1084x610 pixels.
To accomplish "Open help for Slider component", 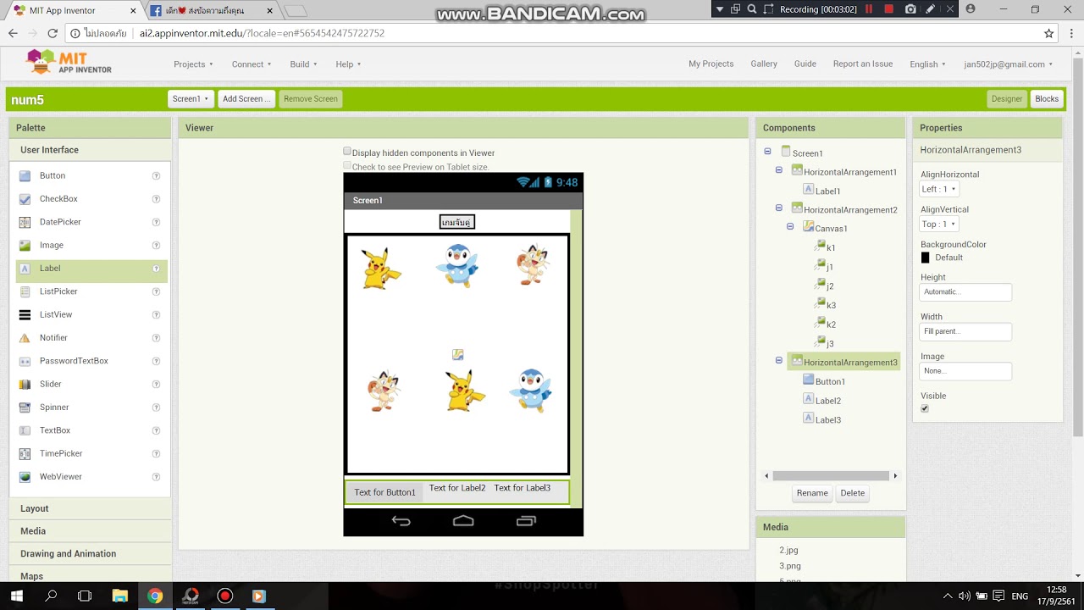I will tap(156, 384).
